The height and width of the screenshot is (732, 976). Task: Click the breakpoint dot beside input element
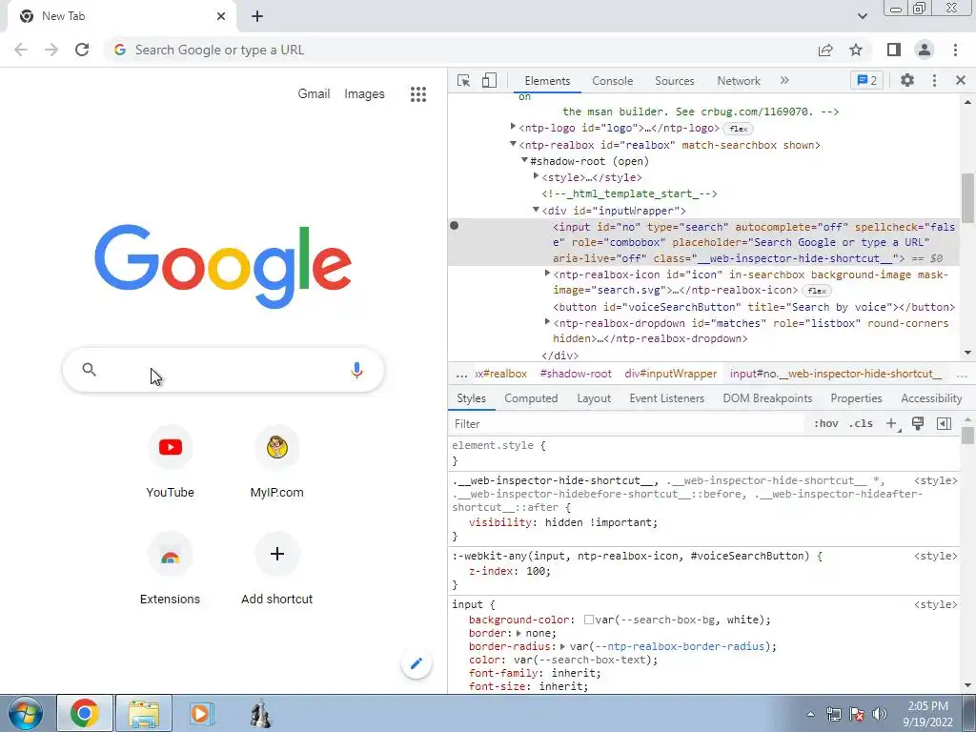[x=455, y=225]
